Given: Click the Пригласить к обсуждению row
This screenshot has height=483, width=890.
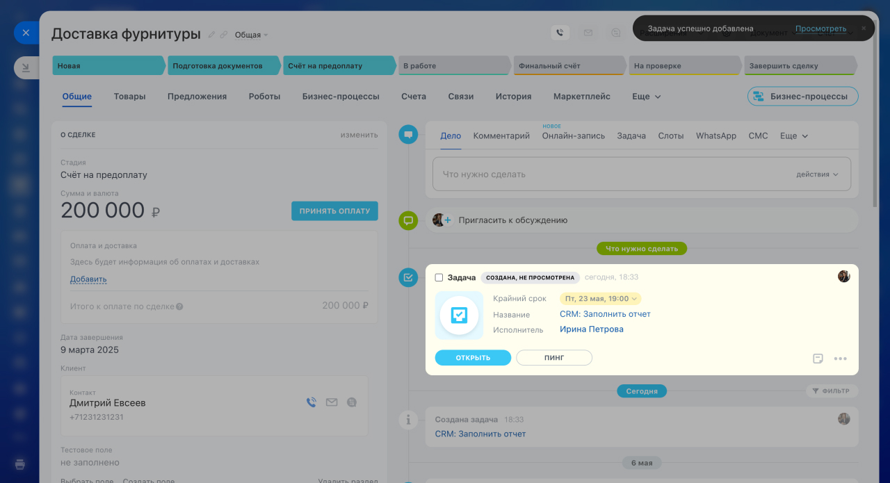Looking at the screenshot, I should [x=642, y=220].
